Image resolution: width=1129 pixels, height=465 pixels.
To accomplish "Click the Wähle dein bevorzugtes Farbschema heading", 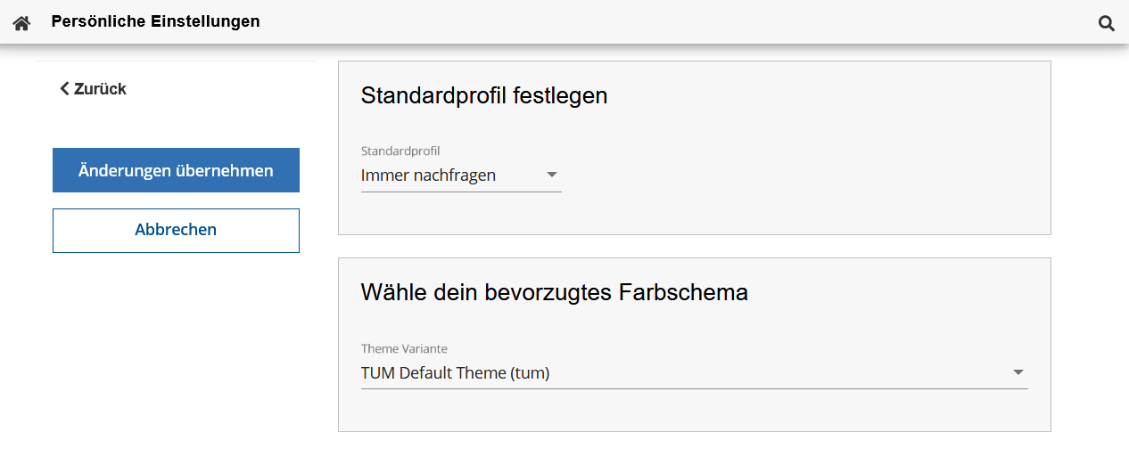I will point(554,292).
